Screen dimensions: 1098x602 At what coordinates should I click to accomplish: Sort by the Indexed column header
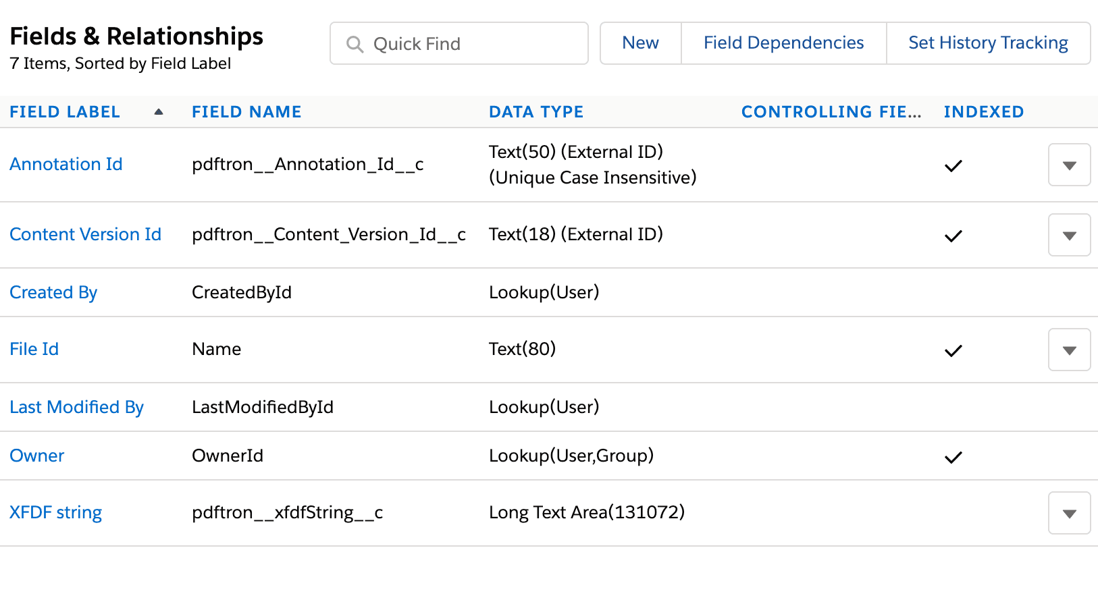coord(983,112)
